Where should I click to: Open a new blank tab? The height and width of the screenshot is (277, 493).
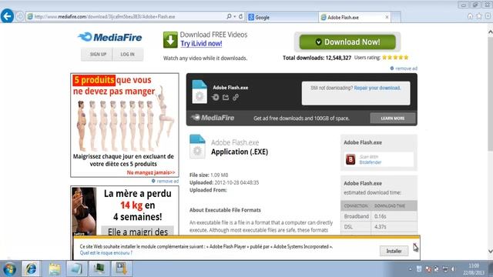click(x=396, y=17)
